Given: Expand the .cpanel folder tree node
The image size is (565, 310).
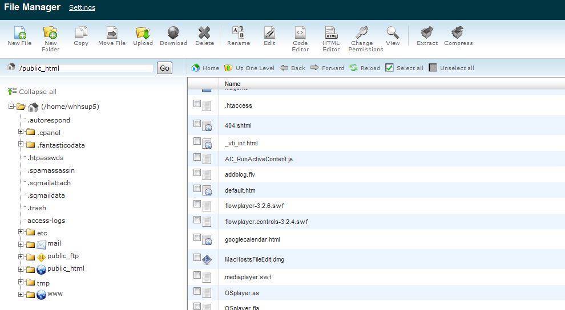Looking at the screenshot, I should (21, 132).
